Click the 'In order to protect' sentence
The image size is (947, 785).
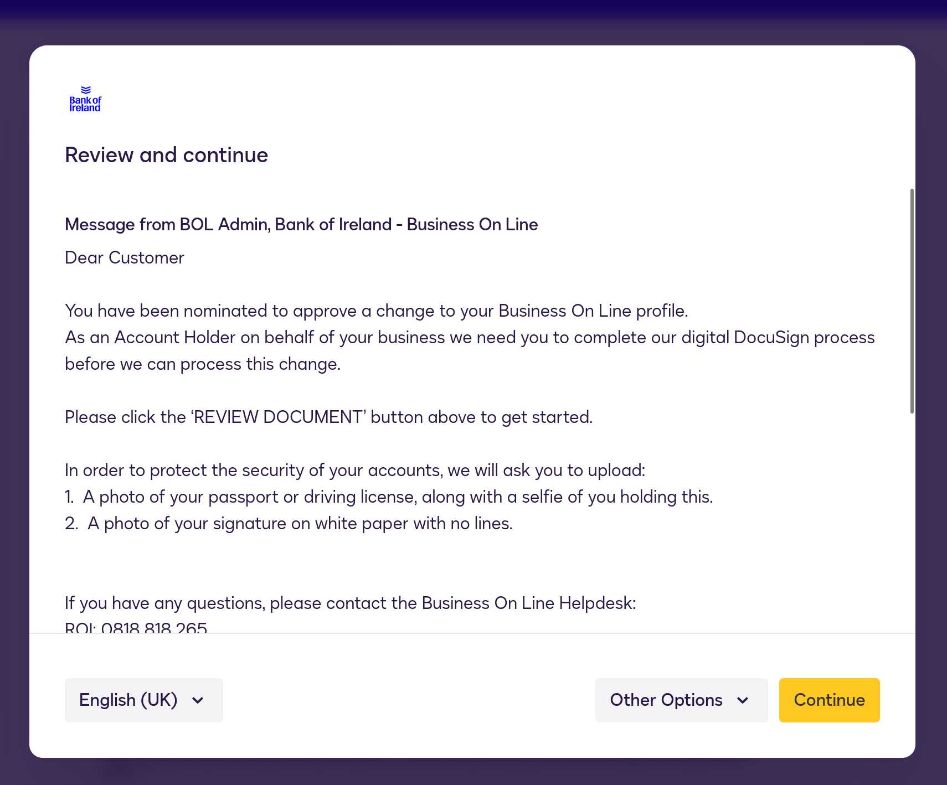[354, 470]
